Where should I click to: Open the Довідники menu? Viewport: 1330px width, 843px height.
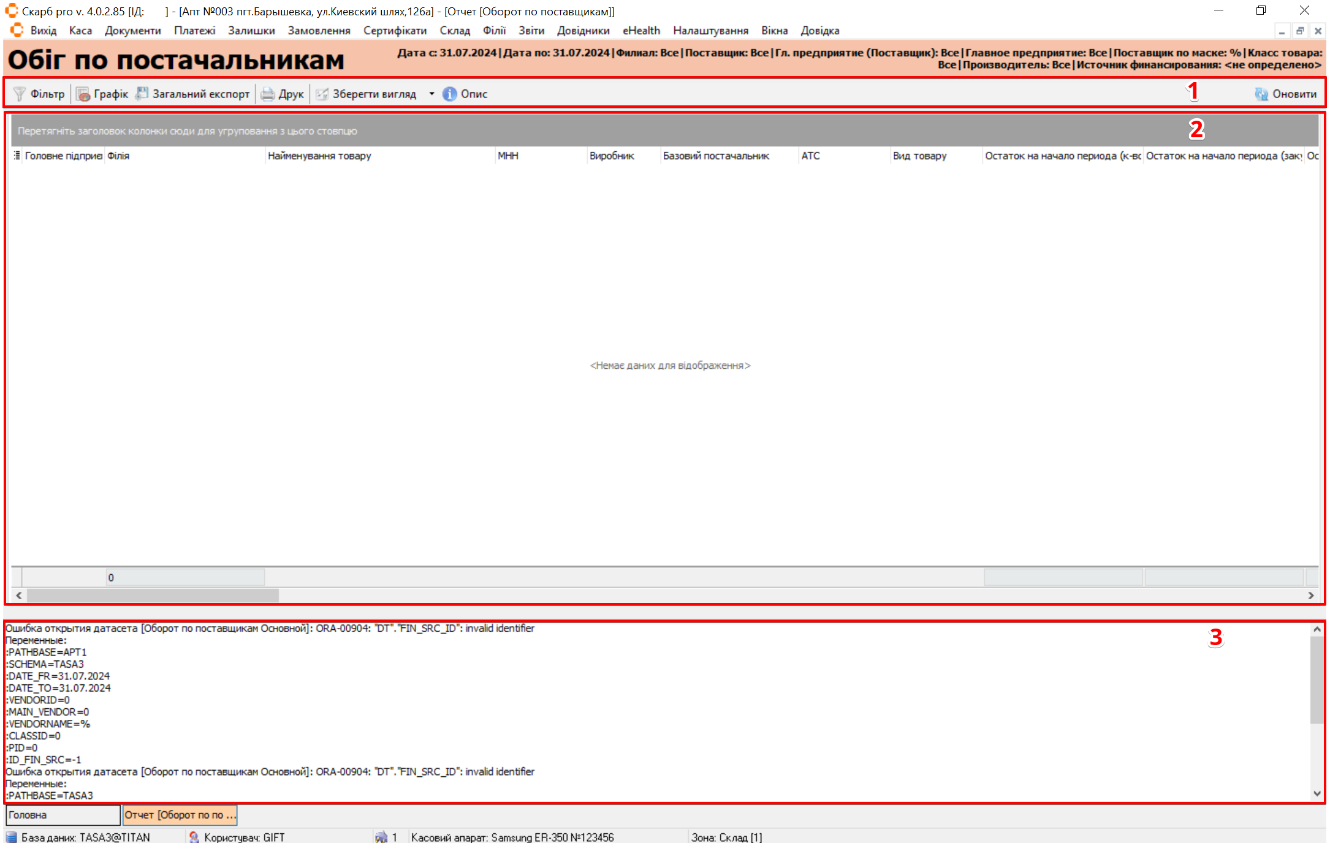point(583,31)
